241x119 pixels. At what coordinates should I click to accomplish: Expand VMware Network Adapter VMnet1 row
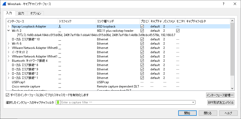8,56
